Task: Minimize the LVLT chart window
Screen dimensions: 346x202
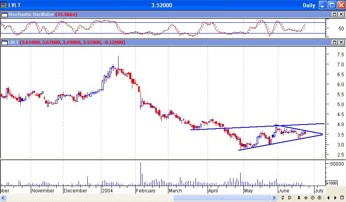Action: pyautogui.click(x=323, y=5)
